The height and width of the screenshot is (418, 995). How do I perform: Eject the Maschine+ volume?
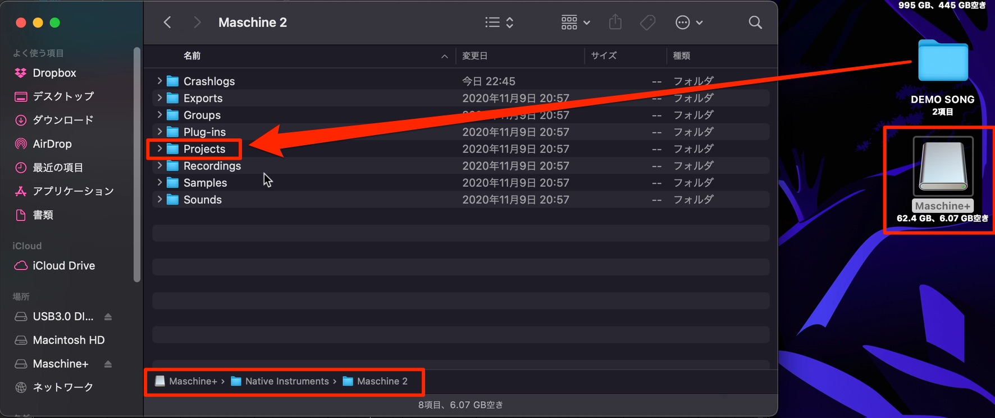coord(108,364)
